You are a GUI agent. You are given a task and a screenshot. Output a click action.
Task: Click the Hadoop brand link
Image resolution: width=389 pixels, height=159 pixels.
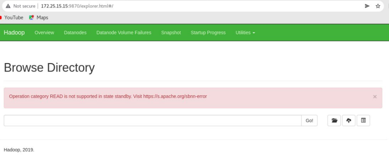tap(14, 33)
